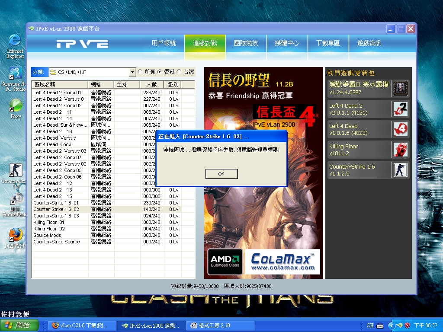Close the IPvE vLan 2900 window
Viewport: 443px width, 332px height.
(411, 29)
